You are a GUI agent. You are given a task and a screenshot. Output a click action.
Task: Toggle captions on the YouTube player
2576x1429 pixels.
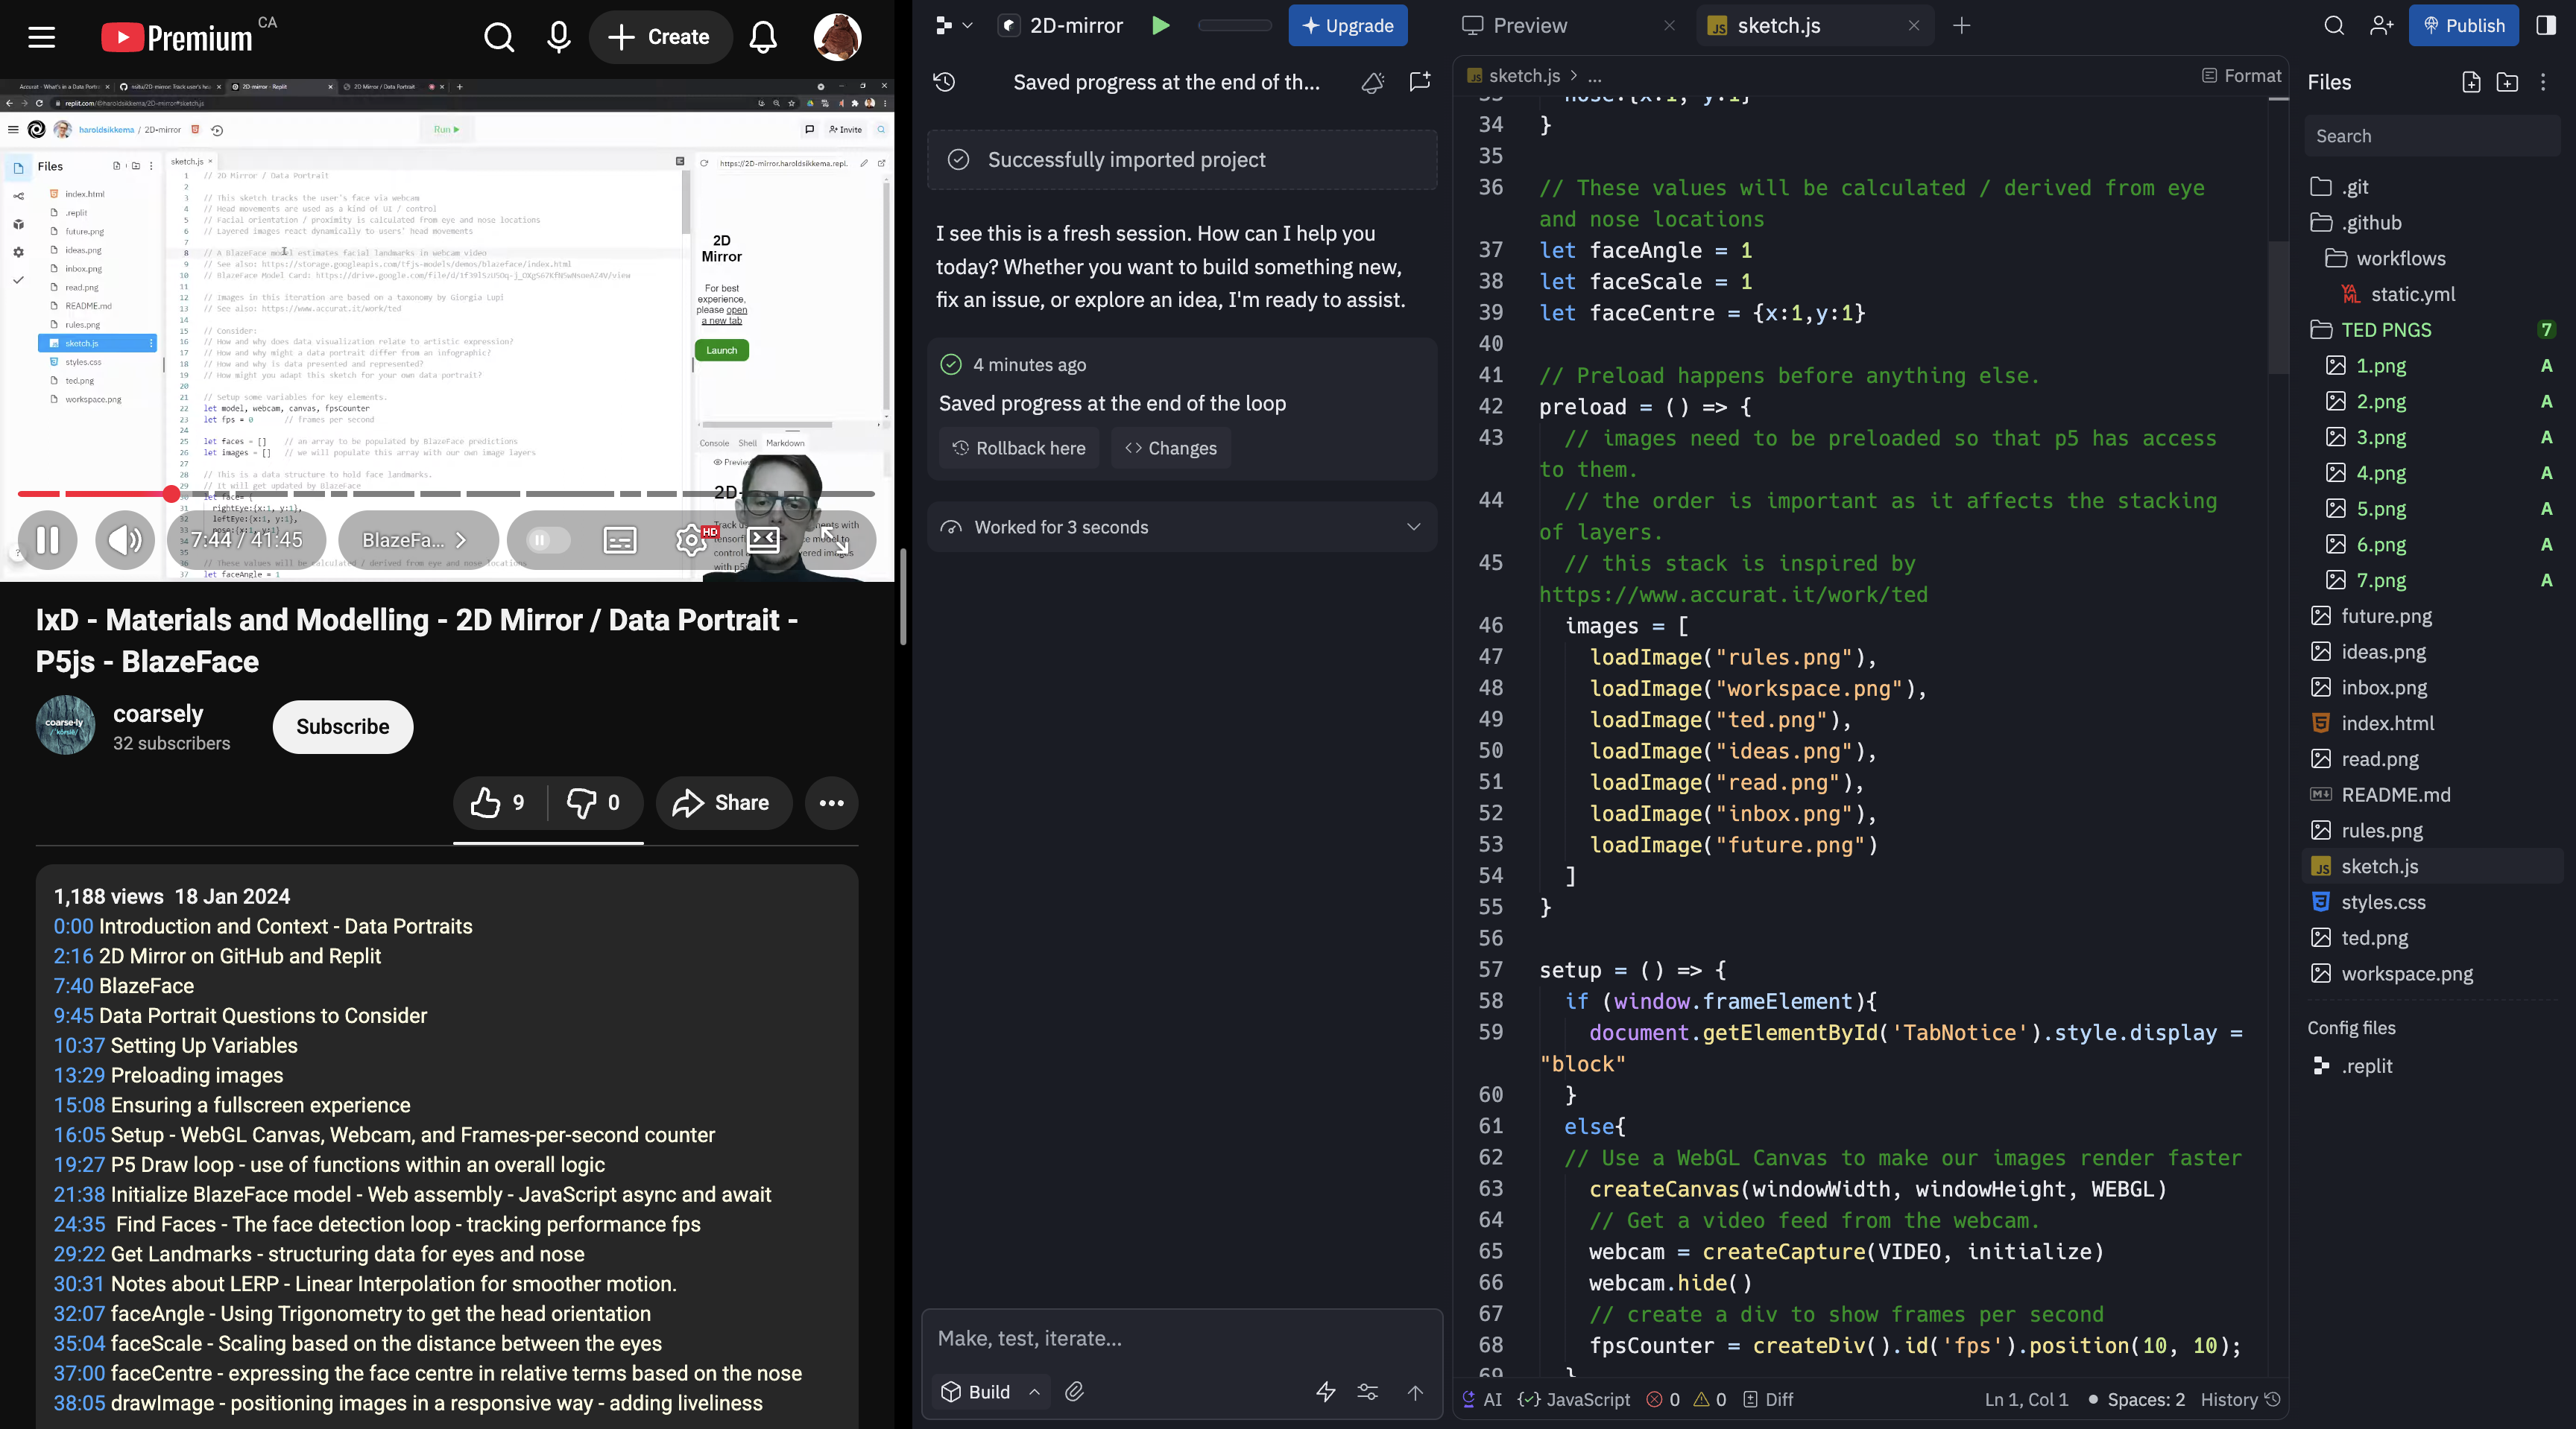[x=619, y=541]
